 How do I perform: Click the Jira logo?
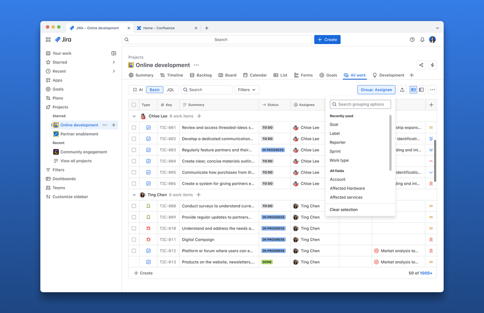63,40
